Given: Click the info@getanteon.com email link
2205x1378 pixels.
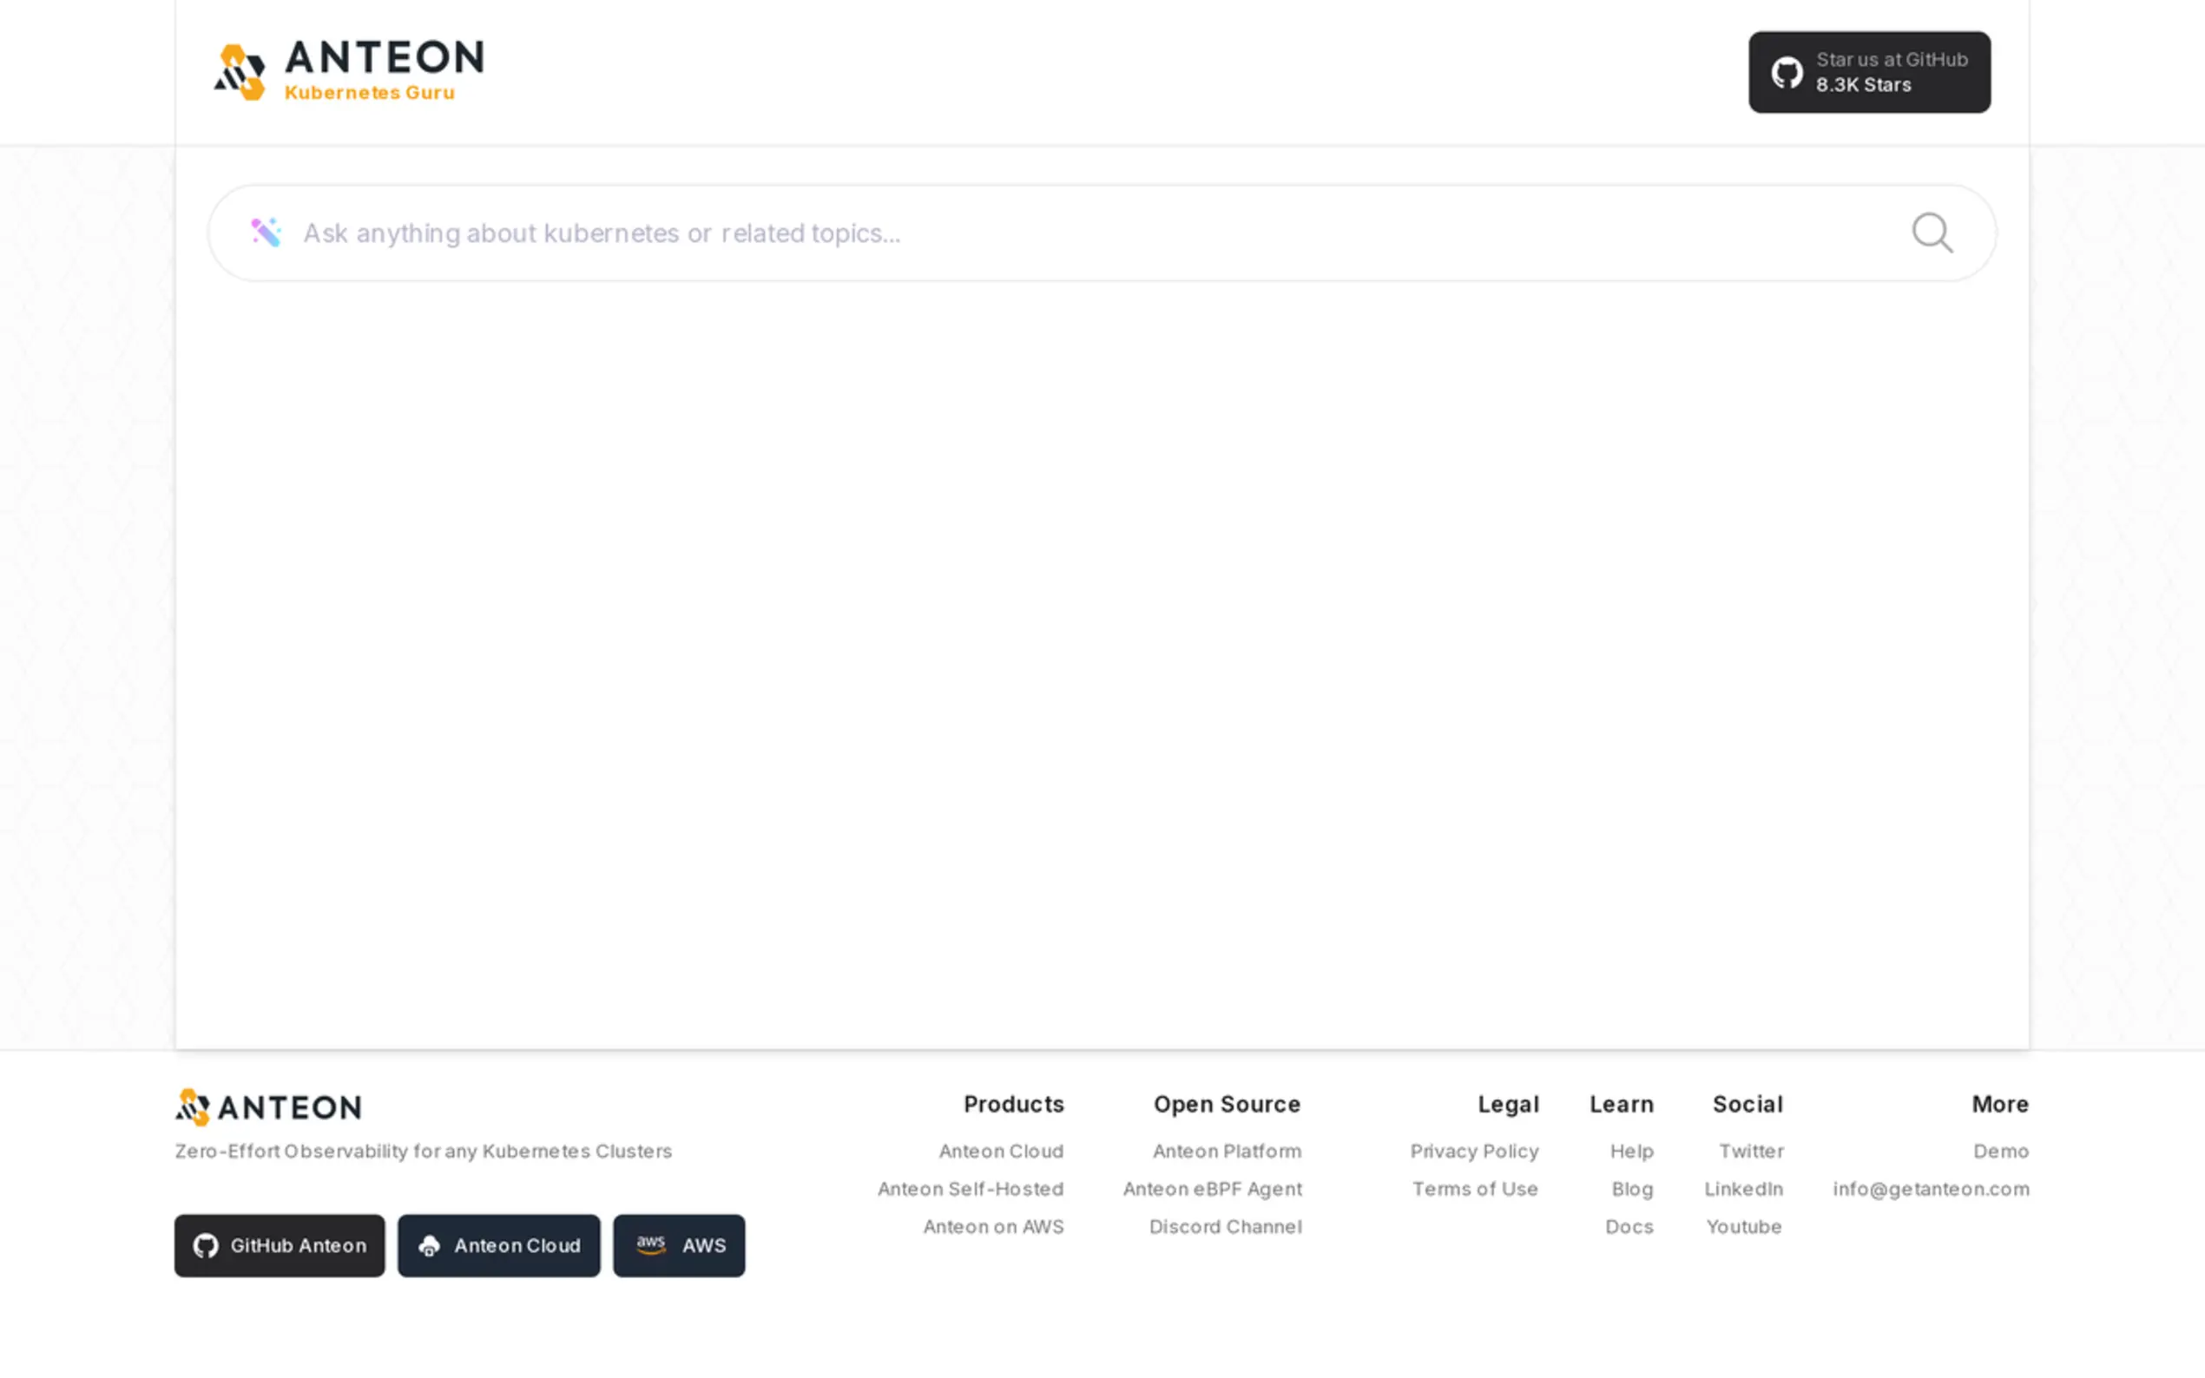Looking at the screenshot, I should [x=1930, y=1189].
